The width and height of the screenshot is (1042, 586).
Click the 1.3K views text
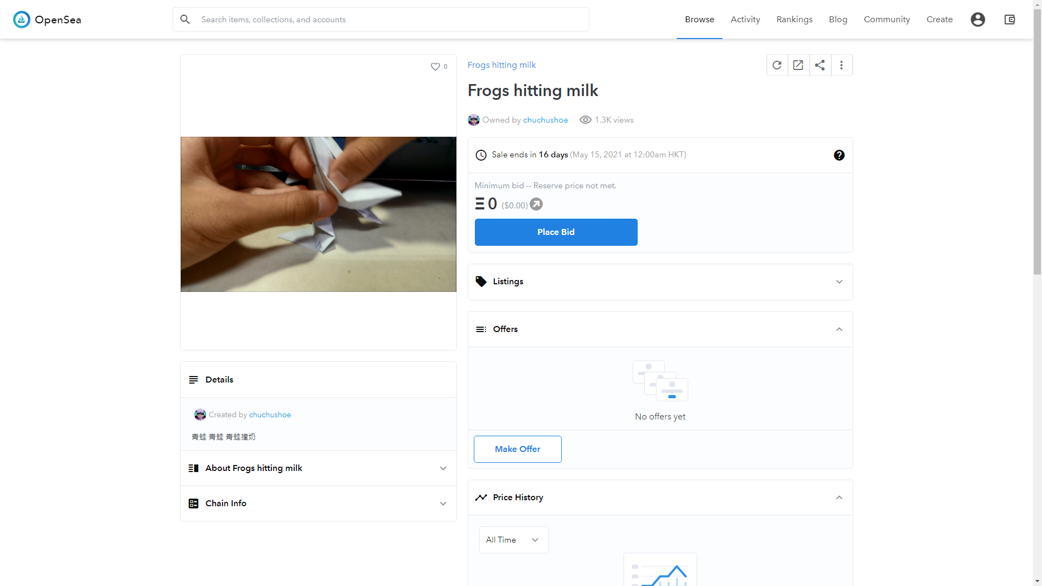click(614, 120)
